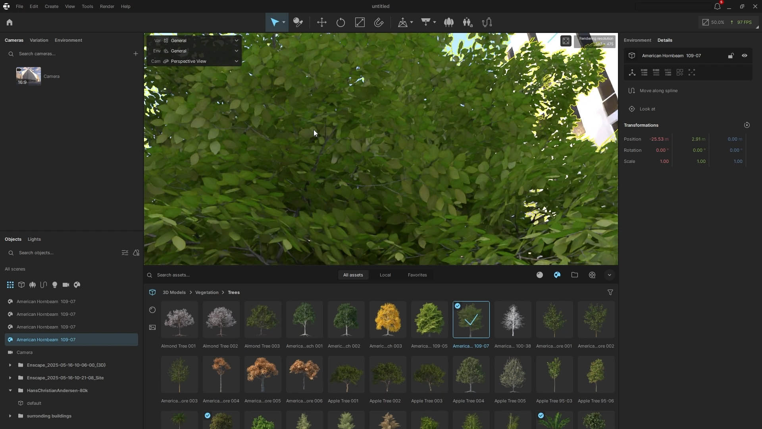Select the Rotate tool
Viewport: 762px width, 429px height.
pyautogui.click(x=341, y=23)
